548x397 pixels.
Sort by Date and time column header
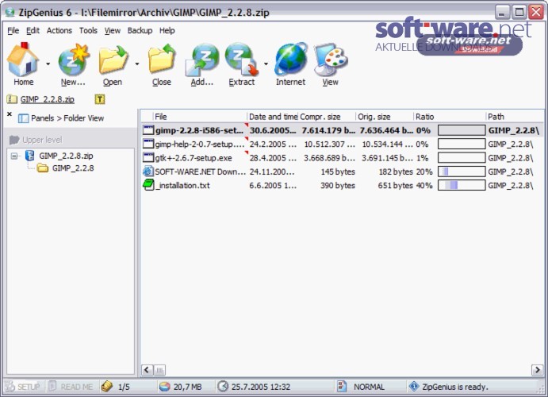coord(273,117)
